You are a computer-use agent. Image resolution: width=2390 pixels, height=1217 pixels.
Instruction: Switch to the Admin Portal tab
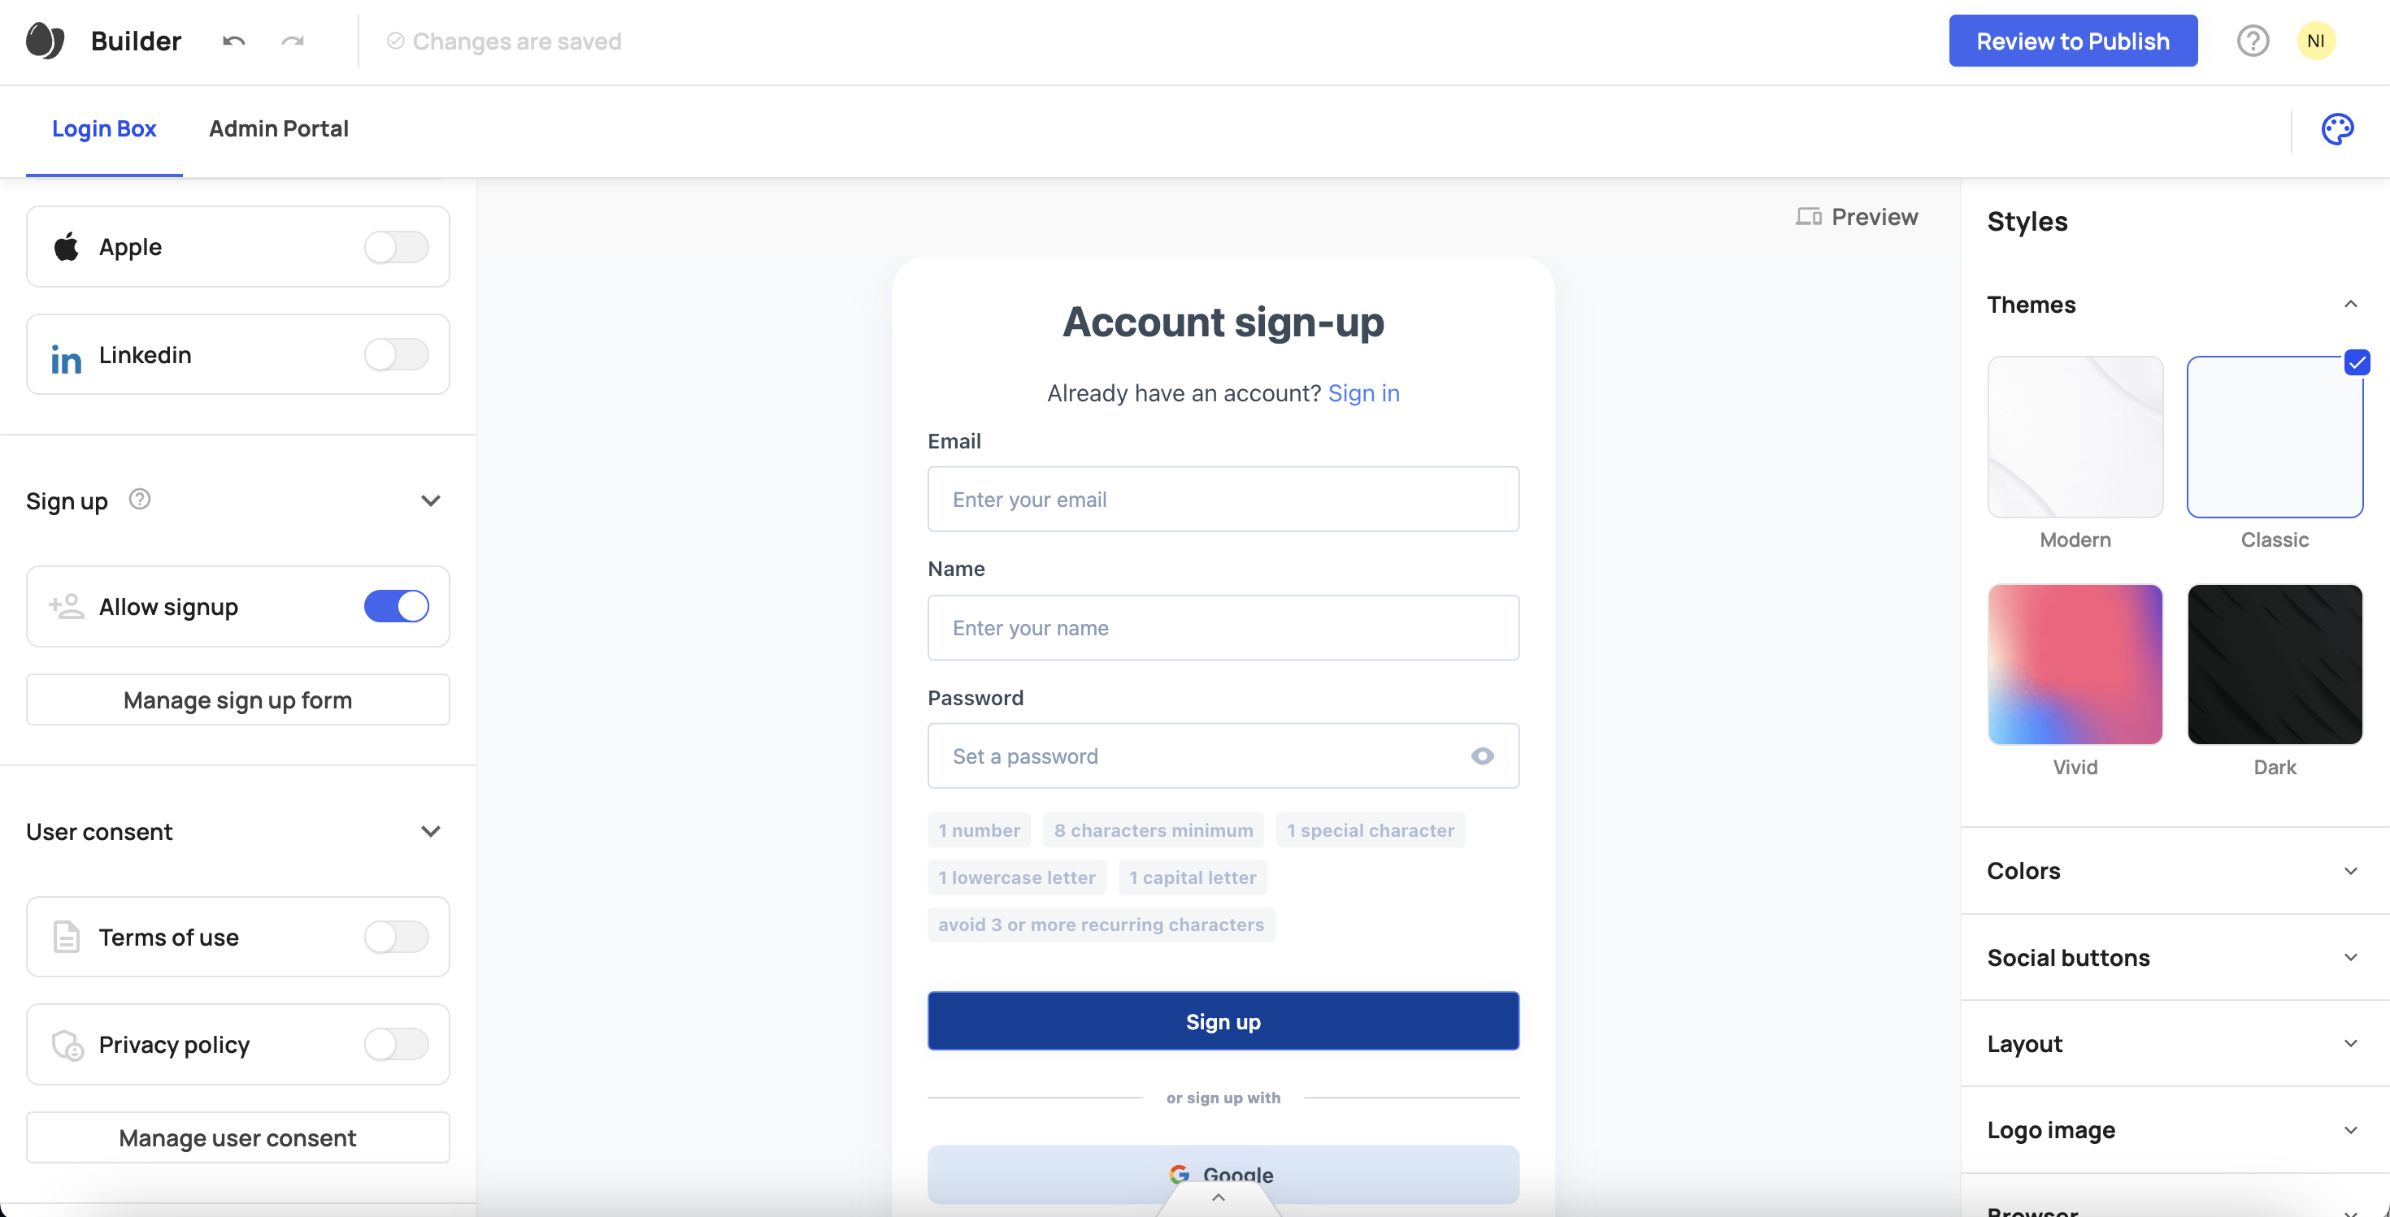pos(278,129)
